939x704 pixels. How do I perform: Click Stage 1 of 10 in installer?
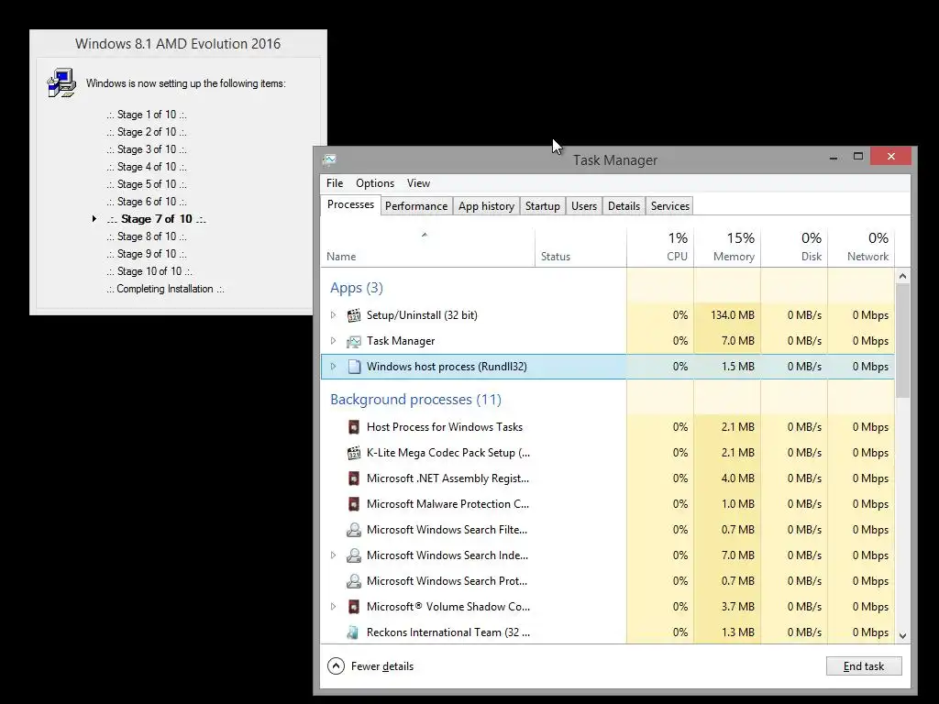(x=147, y=115)
